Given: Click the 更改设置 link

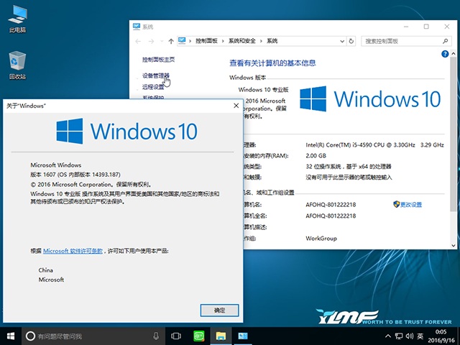Looking at the screenshot, I should point(410,205).
